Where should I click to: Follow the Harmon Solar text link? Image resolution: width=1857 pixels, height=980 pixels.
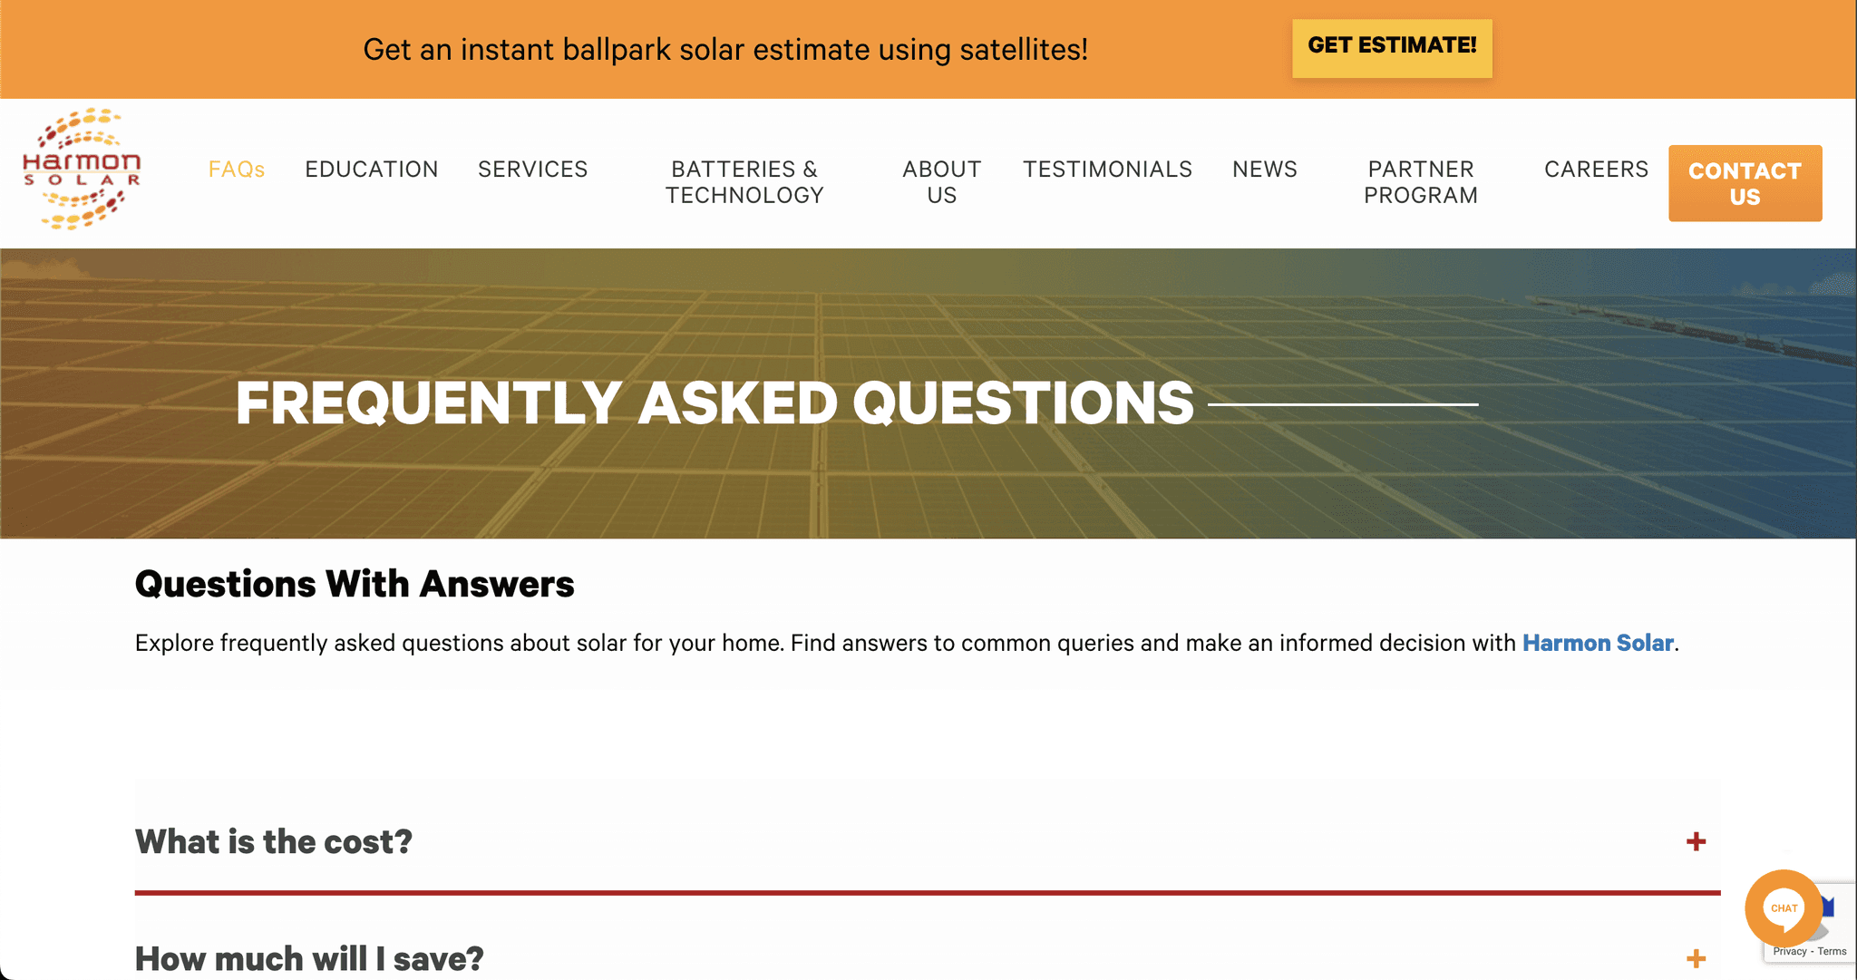pos(1597,643)
